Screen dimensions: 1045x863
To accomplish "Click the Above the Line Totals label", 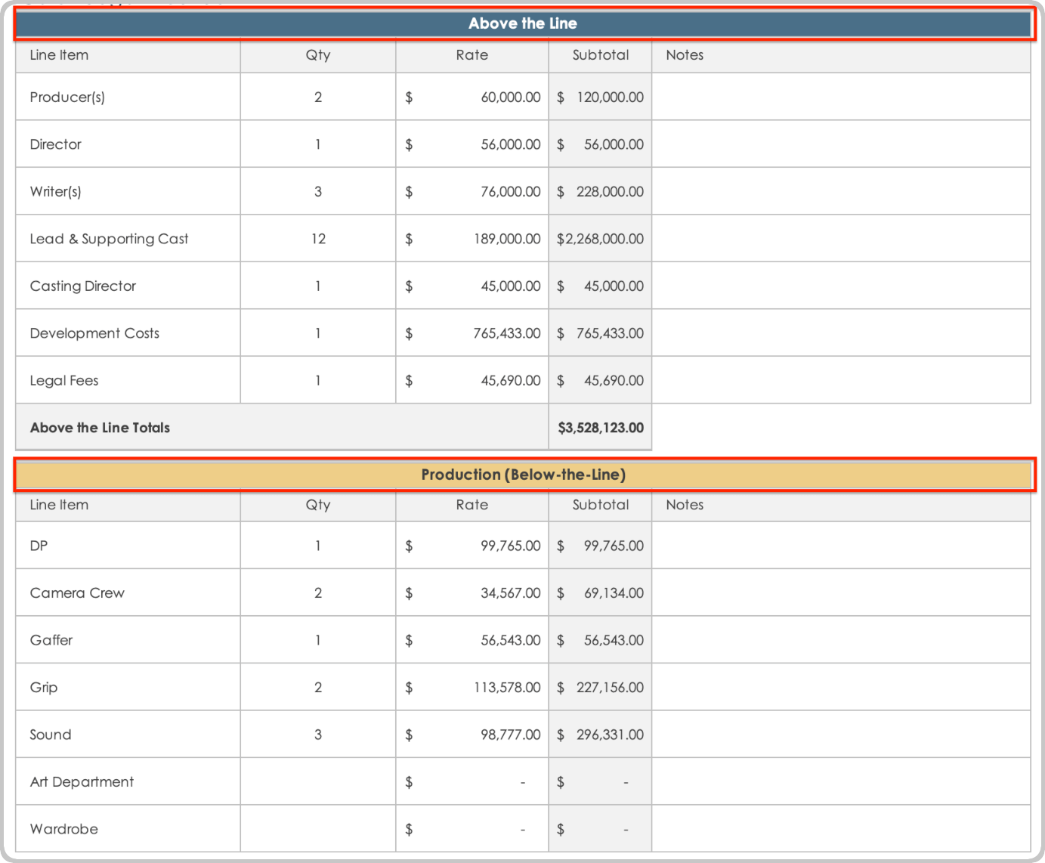I will tap(100, 428).
